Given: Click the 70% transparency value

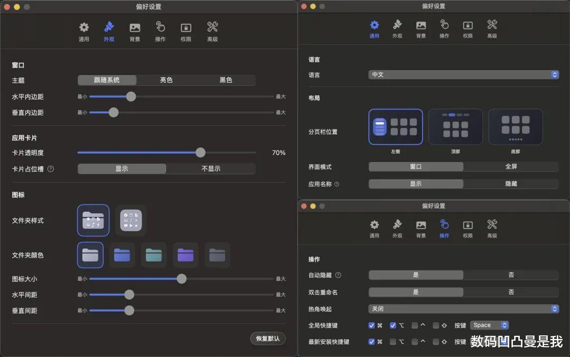Looking at the screenshot, I should 279,153.
